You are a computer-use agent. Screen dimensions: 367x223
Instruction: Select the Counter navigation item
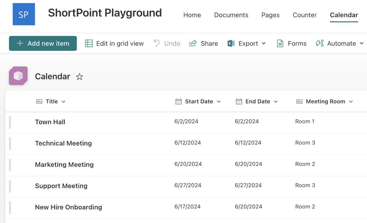click(x=305, y=15)
